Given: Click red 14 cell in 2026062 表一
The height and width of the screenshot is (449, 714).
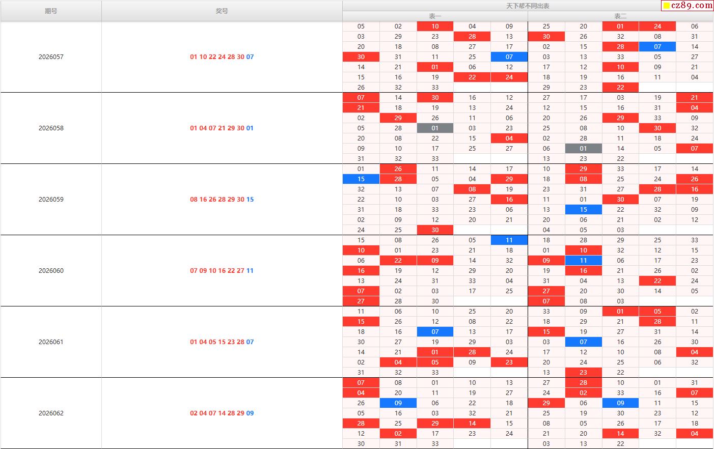Looking at the screenshot, I should pos(472,424).
